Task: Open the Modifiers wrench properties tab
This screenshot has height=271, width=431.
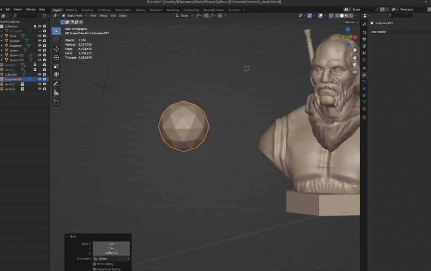Action: tap(364, 75)
